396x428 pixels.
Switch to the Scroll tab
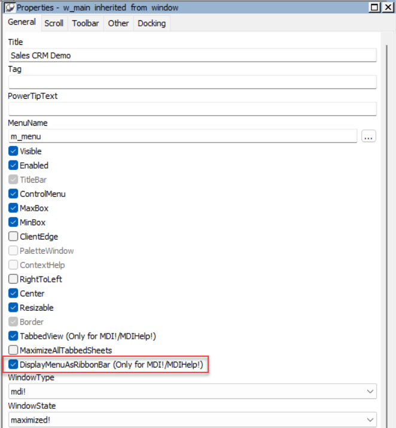(54, 23)
